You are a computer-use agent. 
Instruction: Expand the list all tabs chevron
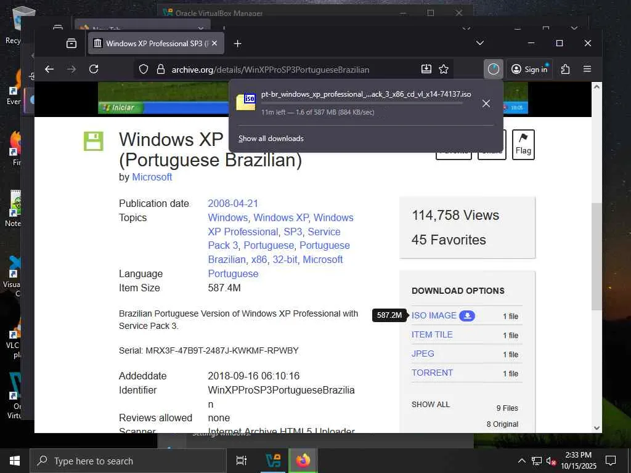point(479,43)
